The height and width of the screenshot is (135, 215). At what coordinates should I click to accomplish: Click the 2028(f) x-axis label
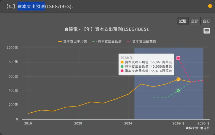(178, 123)
